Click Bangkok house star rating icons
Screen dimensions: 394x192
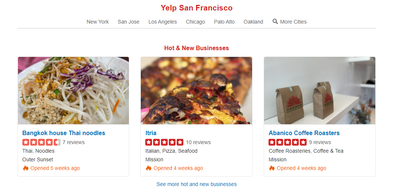click(41, 142)
